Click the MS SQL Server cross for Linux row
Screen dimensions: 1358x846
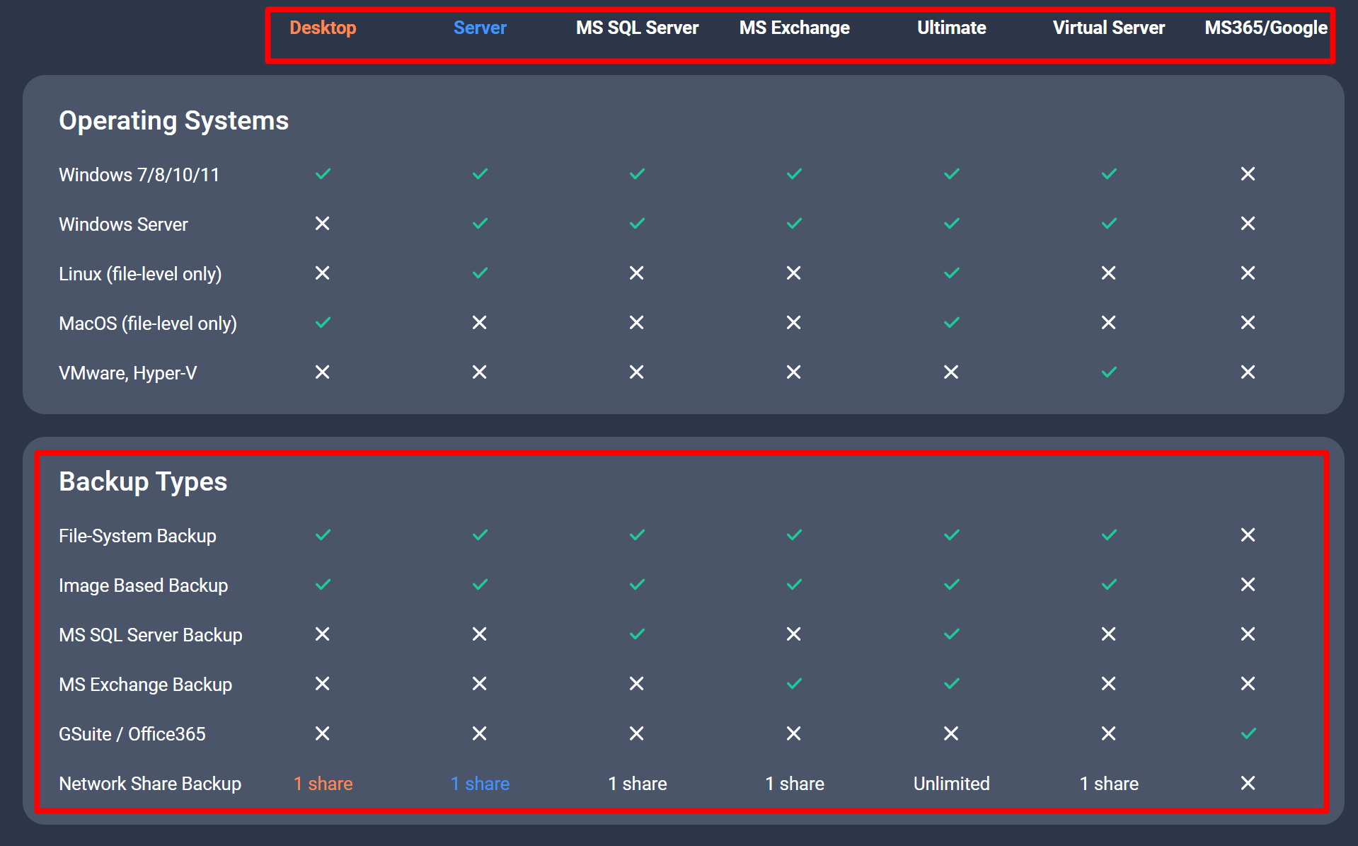(636, 273)
